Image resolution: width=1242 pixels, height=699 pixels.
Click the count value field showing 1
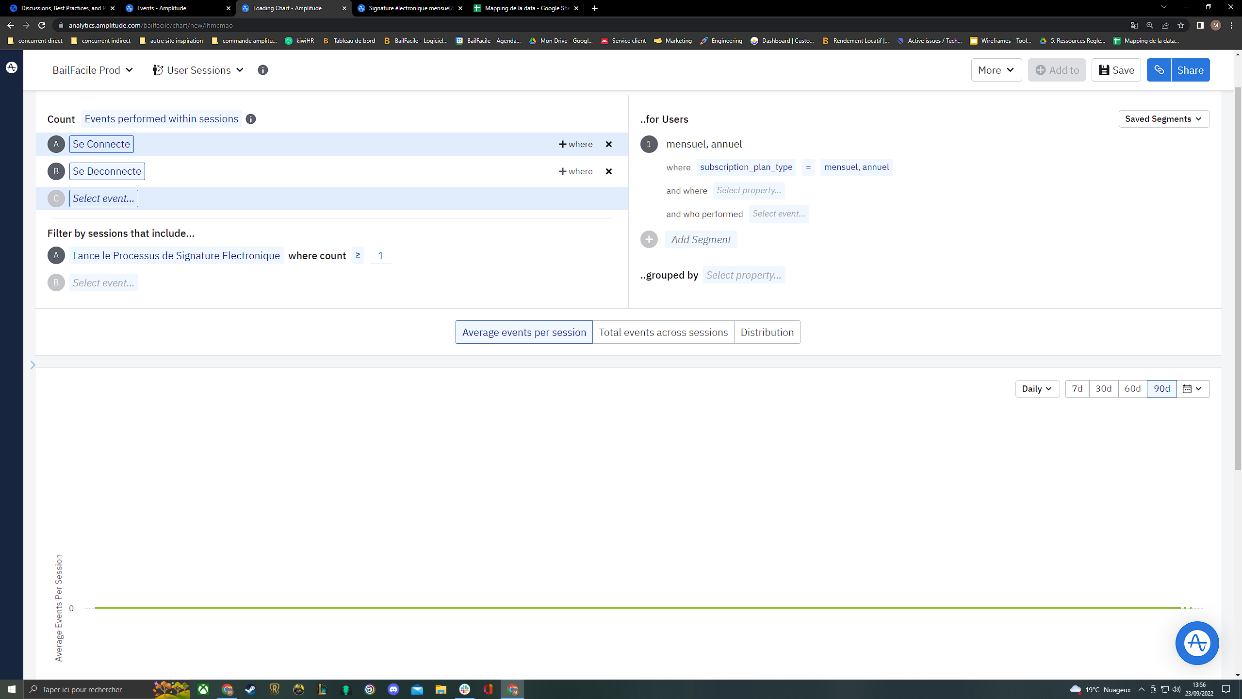pyautogui.click(x=380, y=256)
